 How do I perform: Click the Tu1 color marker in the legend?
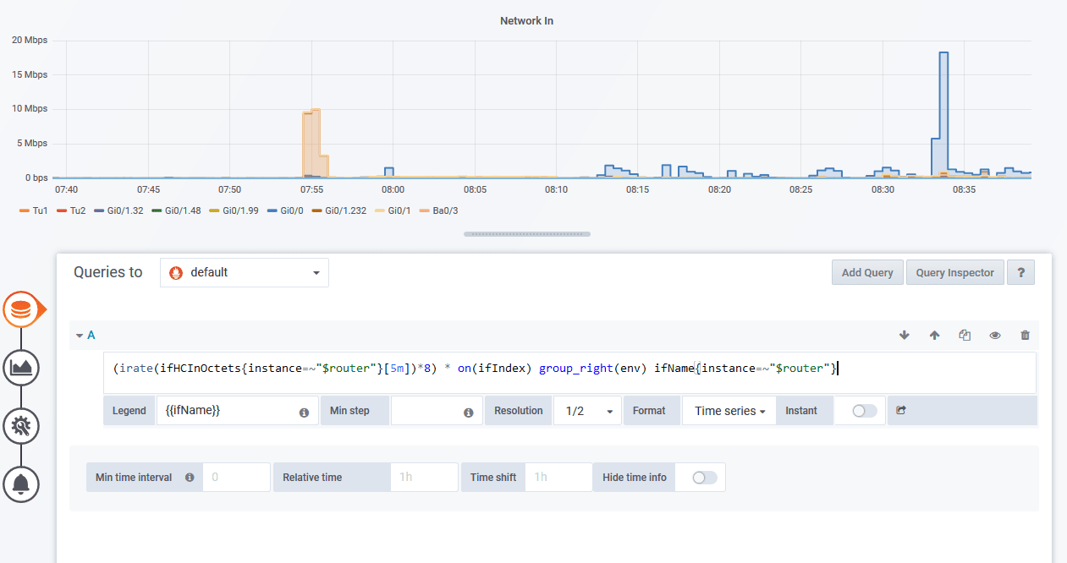pos(24,210)
